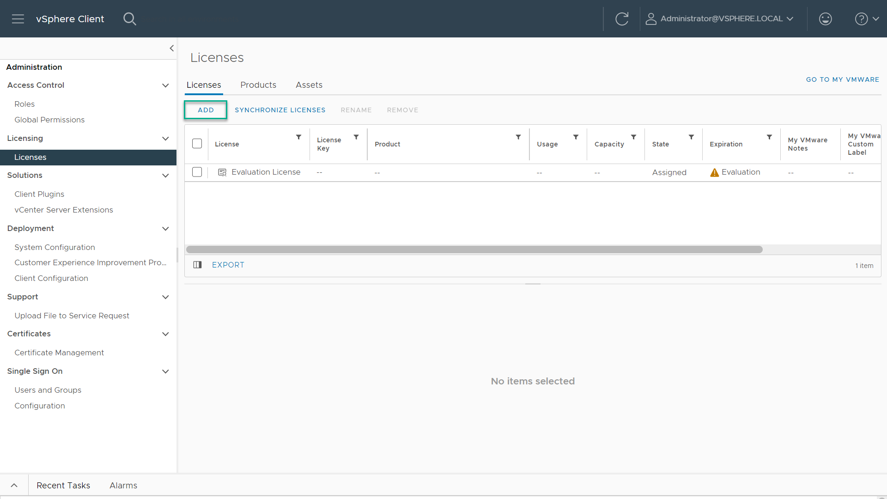Click the search magnifier icon in header
This screenshot has width=887, height=499.
point(130,18)
